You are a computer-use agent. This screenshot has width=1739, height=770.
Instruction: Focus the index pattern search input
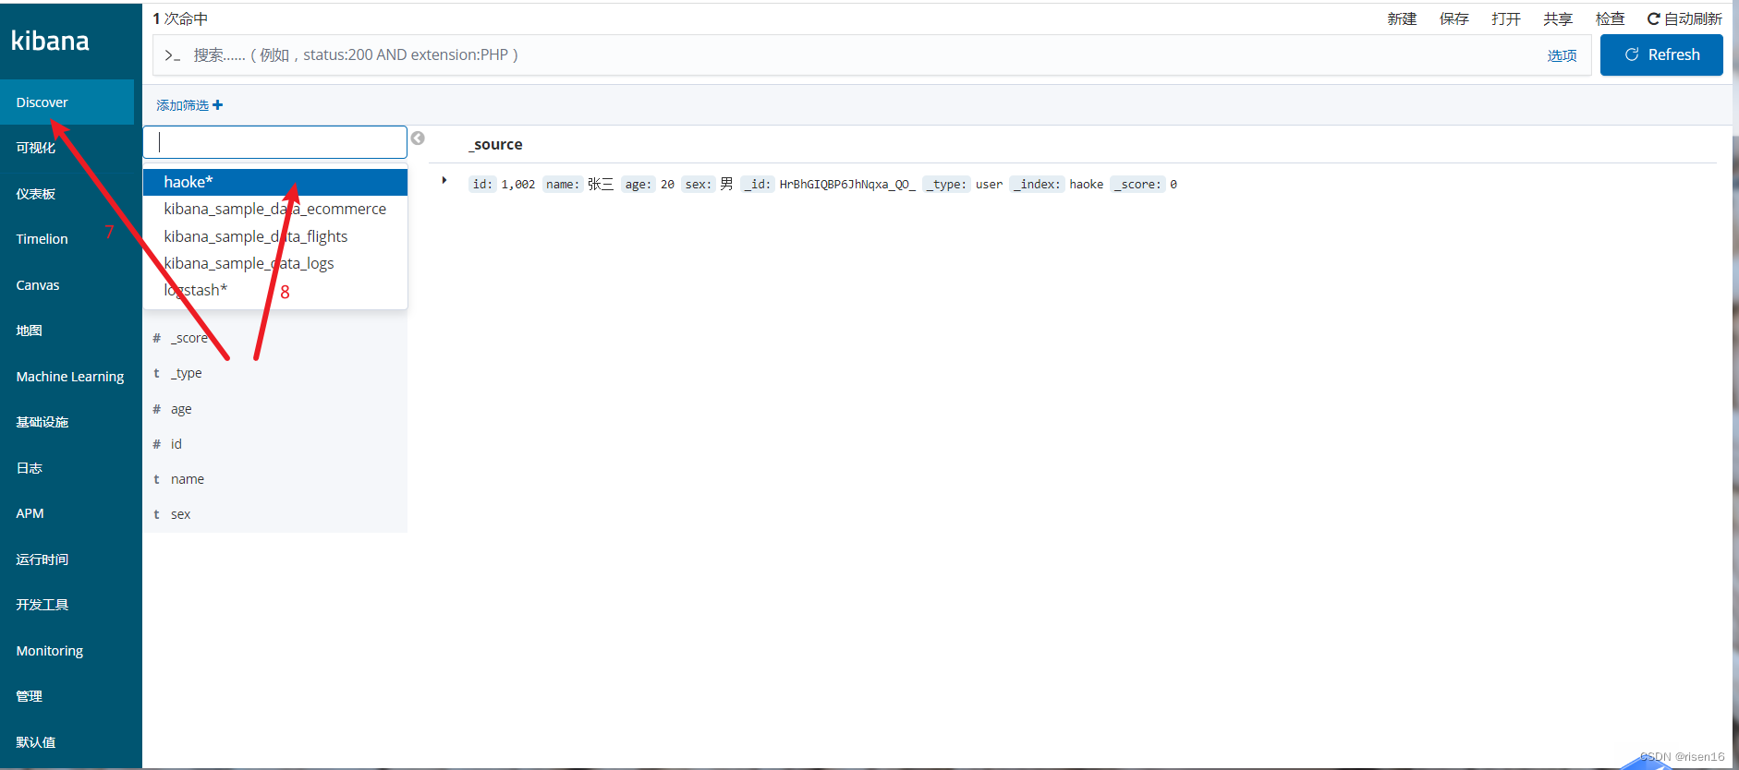275,142
